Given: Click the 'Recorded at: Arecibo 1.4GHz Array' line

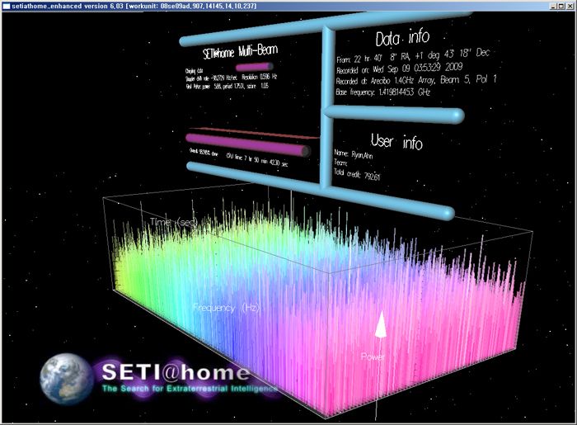Looking at the screenshot, I should [x=416, y=80].
